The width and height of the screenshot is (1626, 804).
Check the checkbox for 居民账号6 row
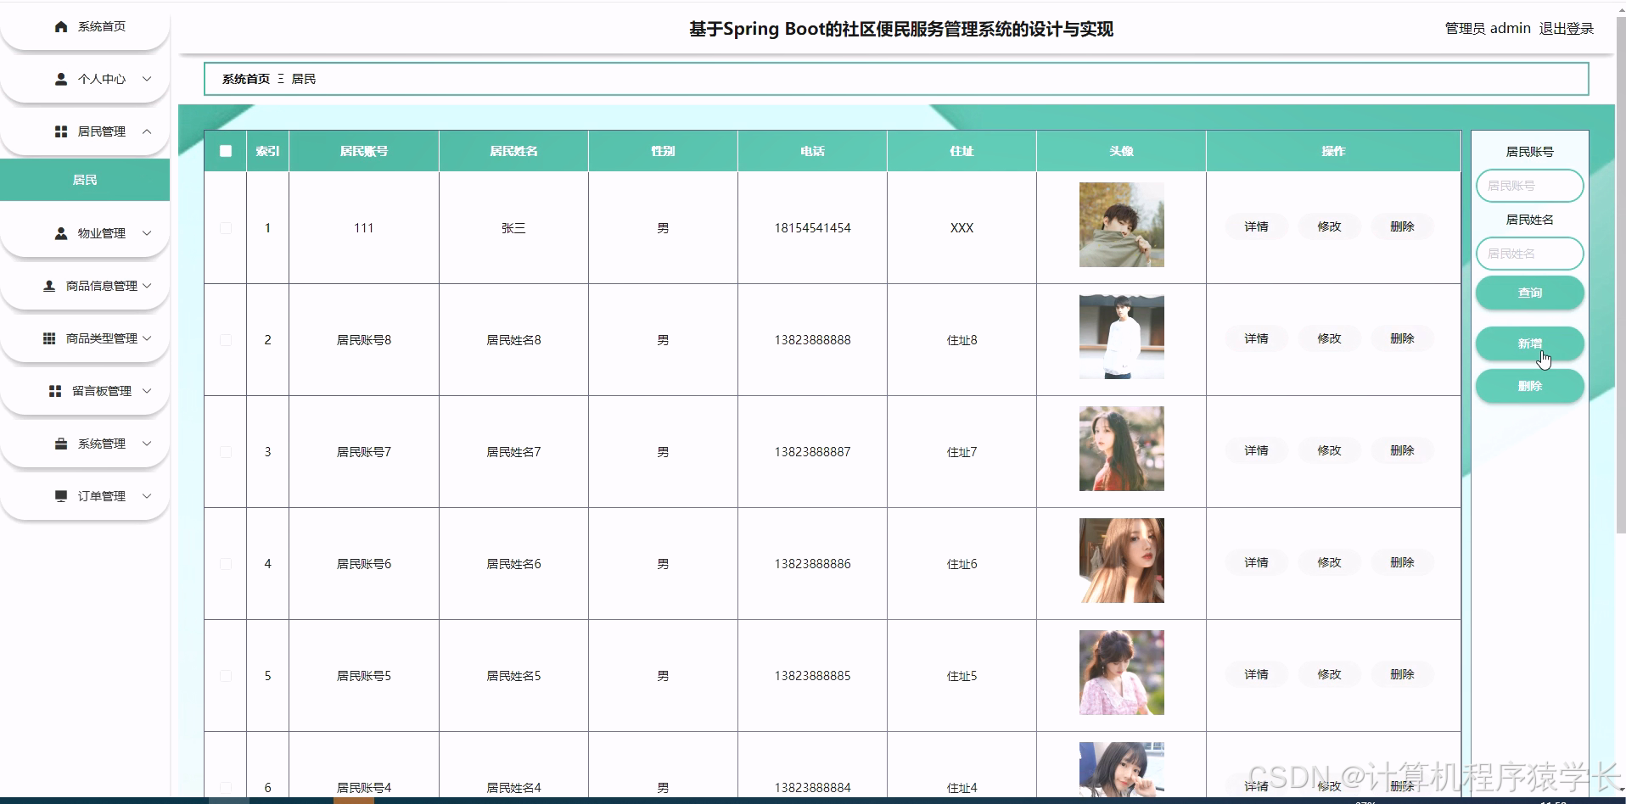pos(226,564)
